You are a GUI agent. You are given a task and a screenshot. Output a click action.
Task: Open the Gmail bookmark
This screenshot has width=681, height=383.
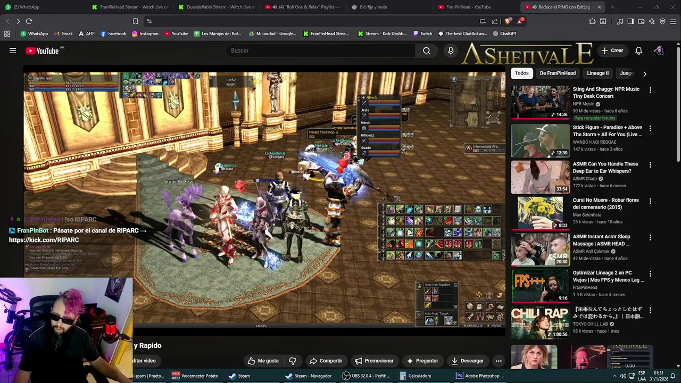coord(62,34)
